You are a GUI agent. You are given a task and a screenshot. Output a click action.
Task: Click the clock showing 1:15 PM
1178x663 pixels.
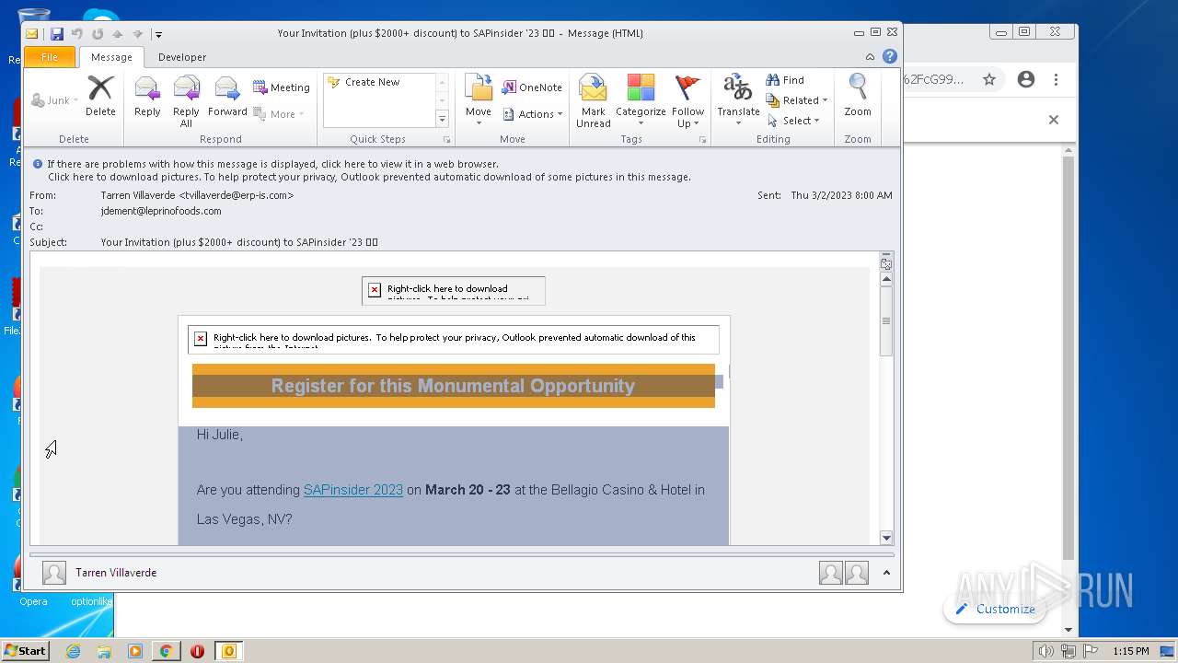coord(1131,651)
